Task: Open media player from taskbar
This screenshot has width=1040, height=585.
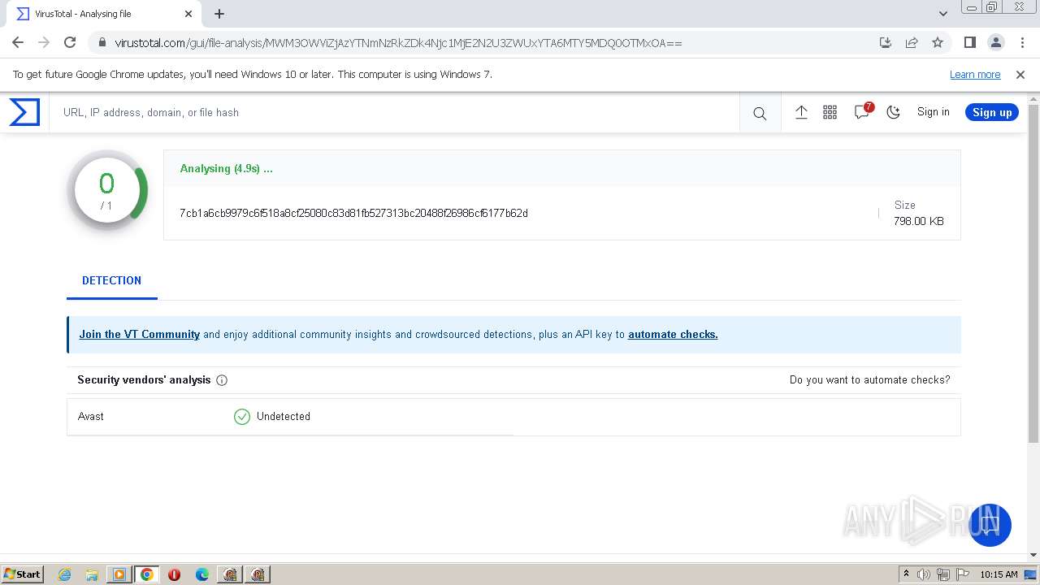Action: pyautogui.click(x=119, y=574)
